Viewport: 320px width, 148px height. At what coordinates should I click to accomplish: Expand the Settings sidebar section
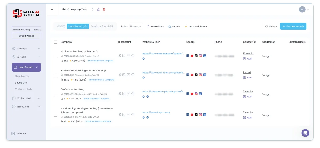pos(26,49)
